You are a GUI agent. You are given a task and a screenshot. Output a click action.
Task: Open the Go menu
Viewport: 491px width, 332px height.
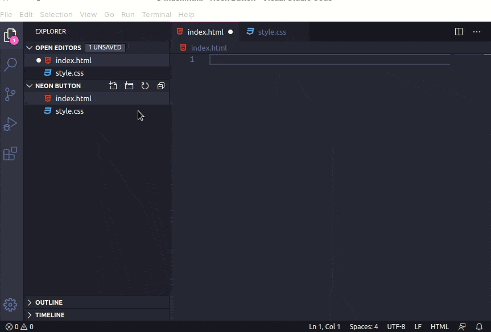tap(109, 14)
